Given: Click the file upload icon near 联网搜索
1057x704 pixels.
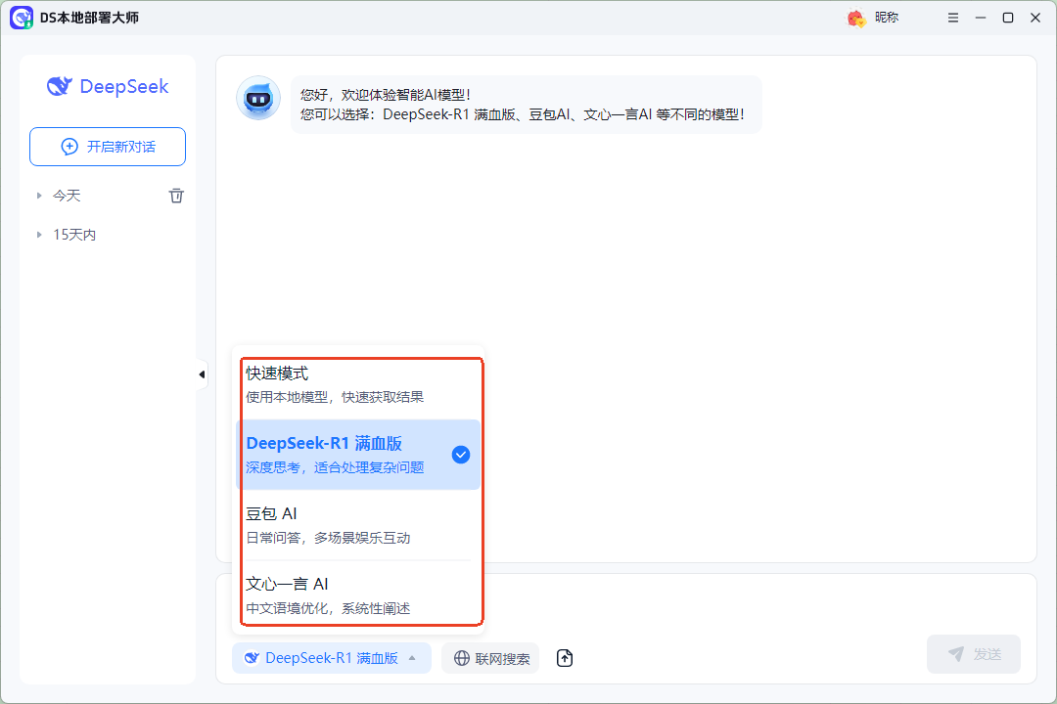Looking at the screenshot, I should pos(565,658).
